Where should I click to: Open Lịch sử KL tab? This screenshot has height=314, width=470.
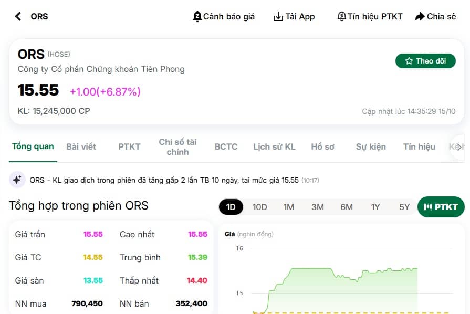(x=274, y=147)
